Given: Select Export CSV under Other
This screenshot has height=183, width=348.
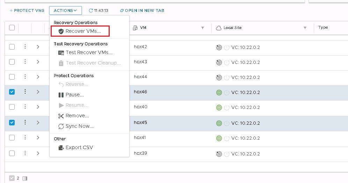Looking at the screenshot, I should 79,147.
